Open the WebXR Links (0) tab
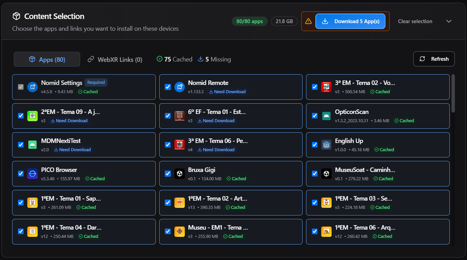This screenshot has height=260, width=467. click(x=115, y=59)
